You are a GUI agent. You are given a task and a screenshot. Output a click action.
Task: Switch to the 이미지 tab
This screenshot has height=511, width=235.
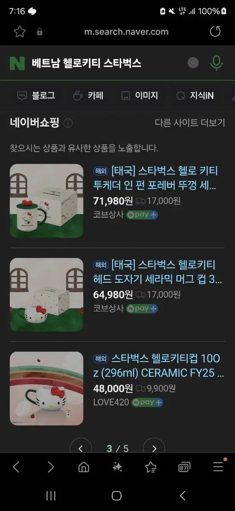point(140,95)
